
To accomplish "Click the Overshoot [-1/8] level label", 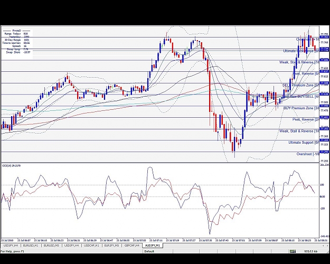I will (x=308, y=154).
